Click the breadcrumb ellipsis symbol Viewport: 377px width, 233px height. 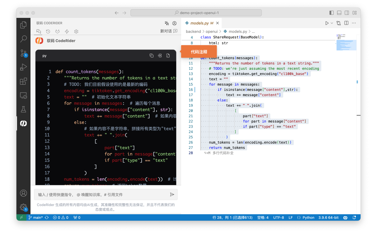click(x=253, y=31)
